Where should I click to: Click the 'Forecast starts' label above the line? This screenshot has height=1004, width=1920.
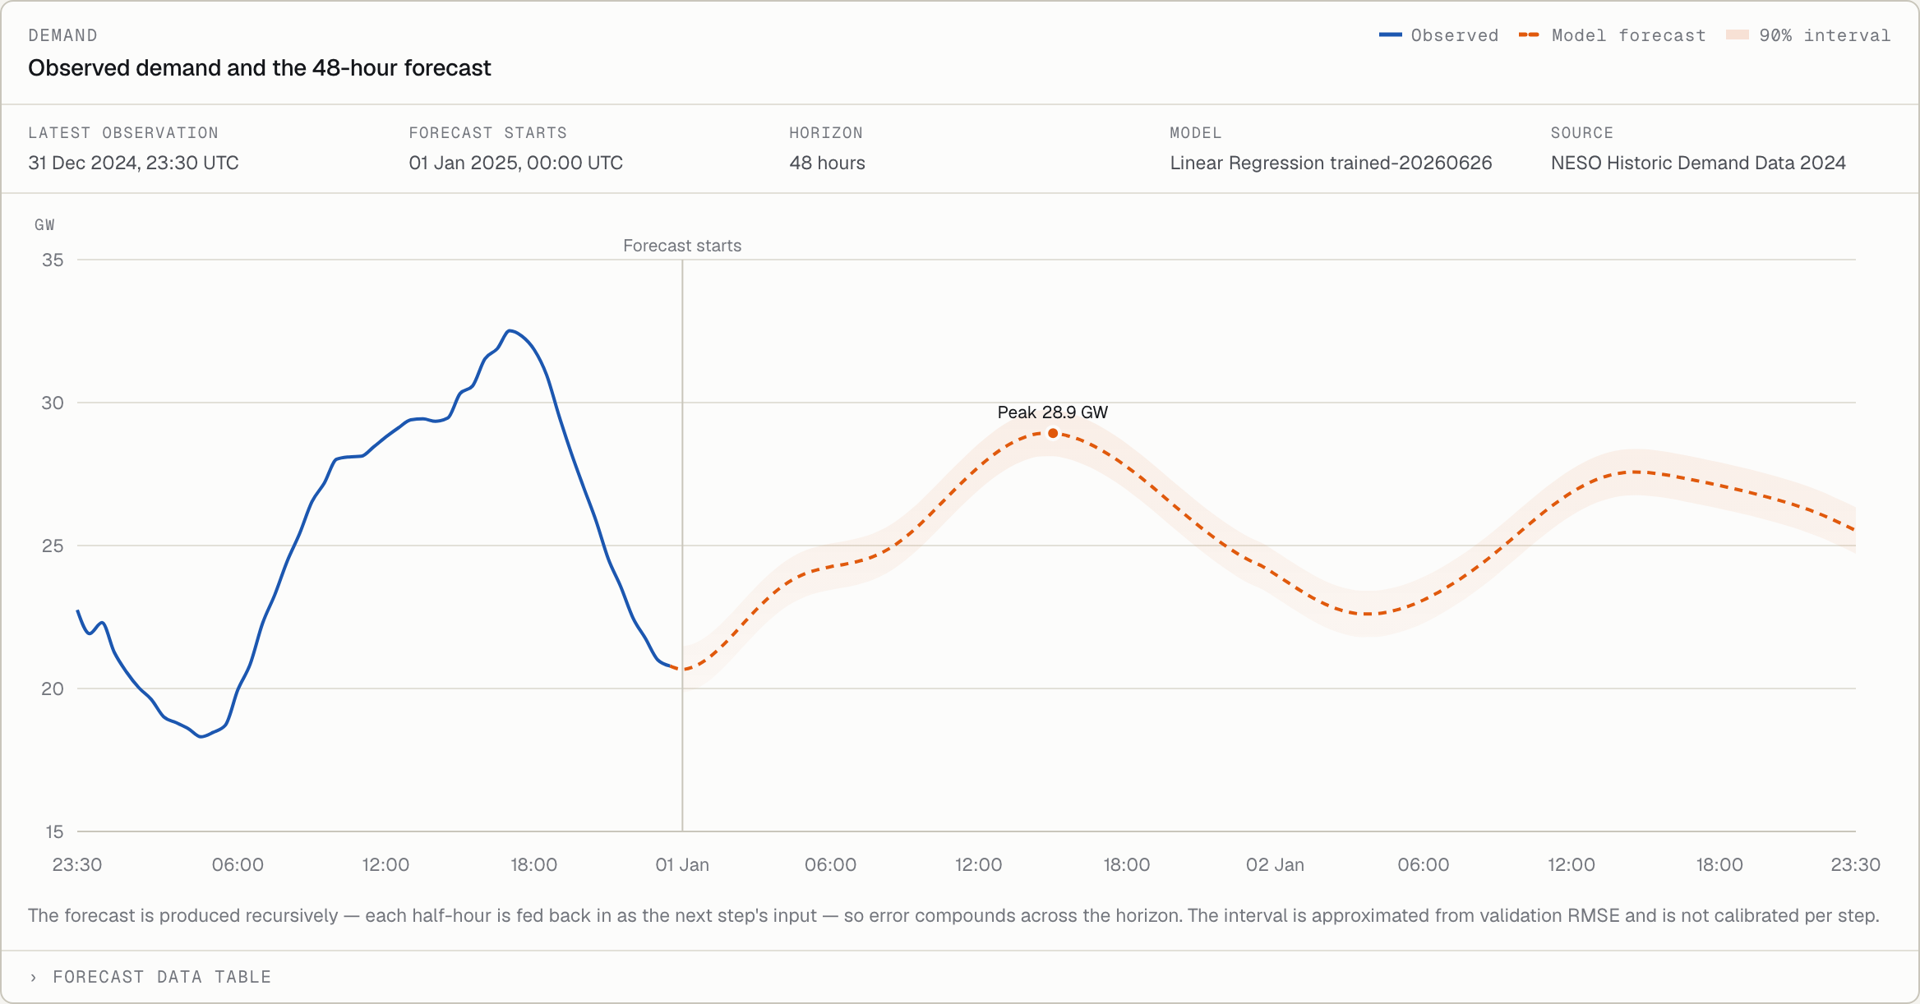click(682, 246)
